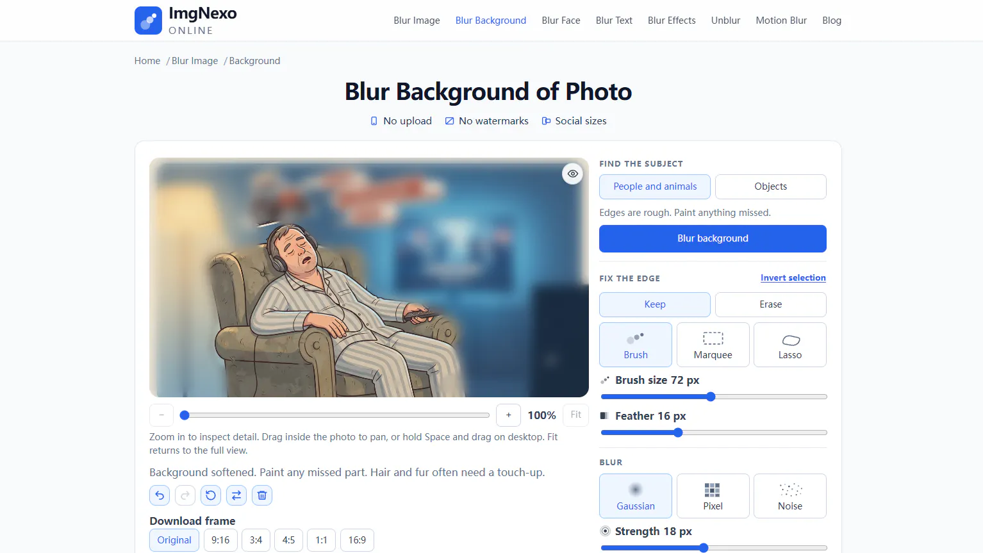Open the Blur Face nav item
983x553 pixels.
tap(561, 21)
